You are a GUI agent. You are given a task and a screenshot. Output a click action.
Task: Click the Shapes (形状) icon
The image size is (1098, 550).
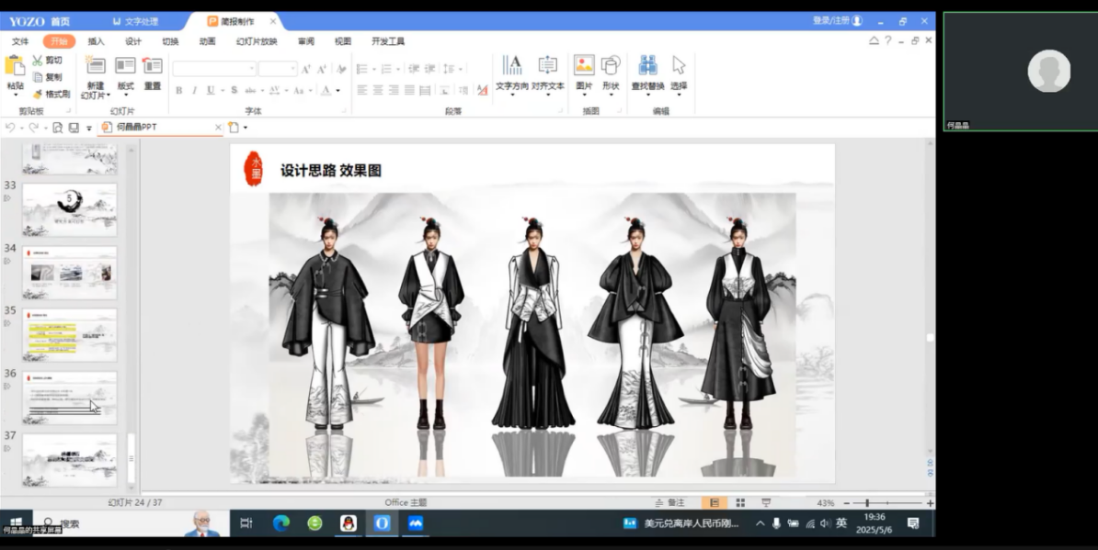[611, 66]
